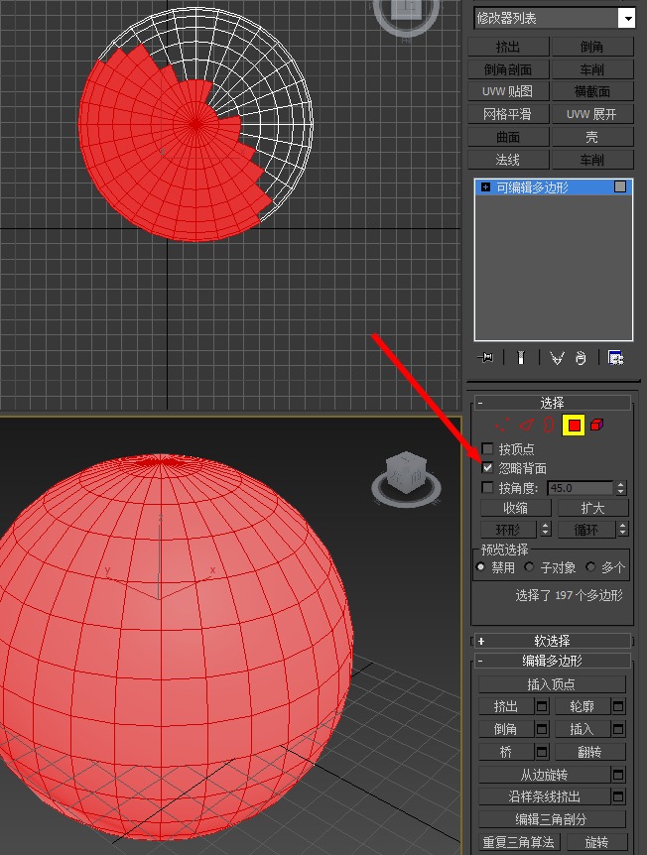Click 倒角 in modifier button set
Image resolution: width=647 pixels, height=855 pixels.
click(592, 47)
